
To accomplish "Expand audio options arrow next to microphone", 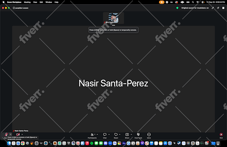I will [x=10, y=135].
